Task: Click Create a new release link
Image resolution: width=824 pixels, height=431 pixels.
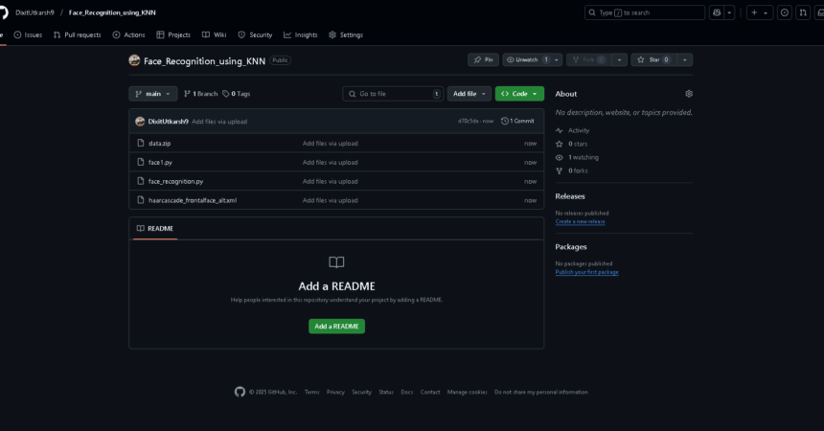Action: [580, 222]
